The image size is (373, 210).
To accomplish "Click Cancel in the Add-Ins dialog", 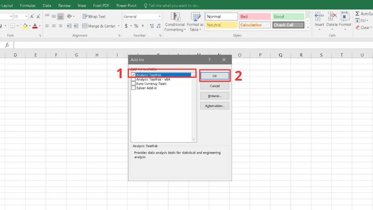I will pyautogui.click(x=215, y=86).
